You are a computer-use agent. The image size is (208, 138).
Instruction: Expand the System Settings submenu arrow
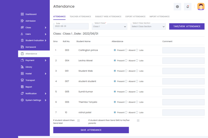46,100
